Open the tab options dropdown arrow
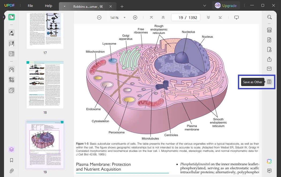Viewport: 281px width, 177px height. pos(65,6)
